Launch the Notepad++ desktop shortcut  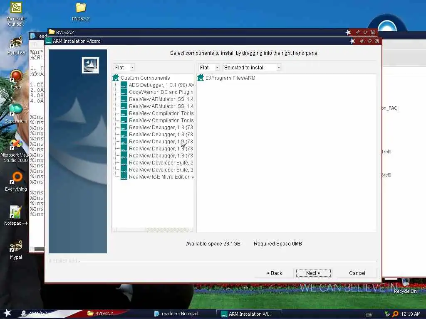pyautogui.click(x=16, y=216)
